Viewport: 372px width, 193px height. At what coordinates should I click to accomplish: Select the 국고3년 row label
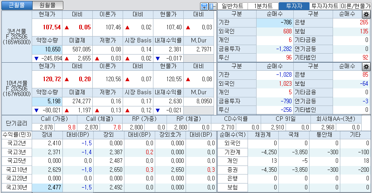click(17, 152)
